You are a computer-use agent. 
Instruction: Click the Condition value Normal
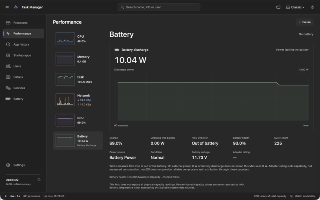click(x=157, y=158)
